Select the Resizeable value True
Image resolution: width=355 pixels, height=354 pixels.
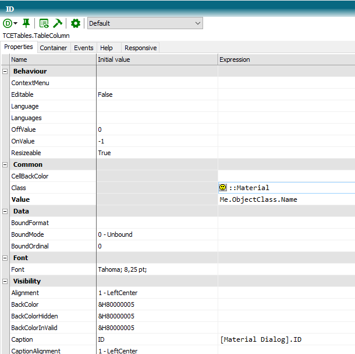157,153
